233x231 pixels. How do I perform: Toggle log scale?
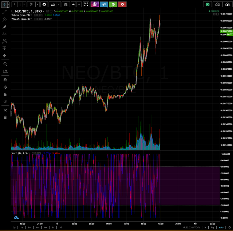point(212,227)
